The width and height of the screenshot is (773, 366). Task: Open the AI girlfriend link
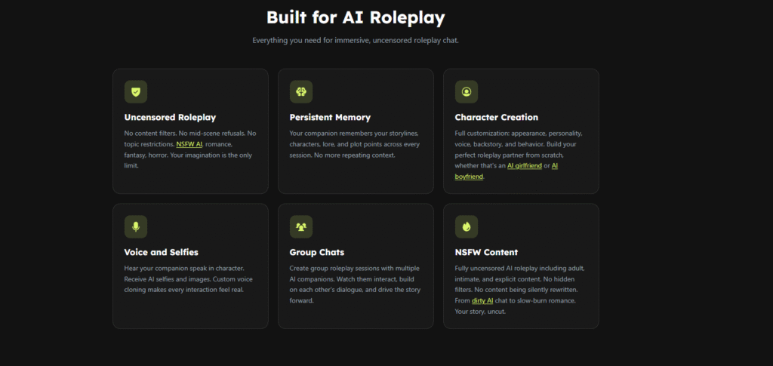(525, 166)
